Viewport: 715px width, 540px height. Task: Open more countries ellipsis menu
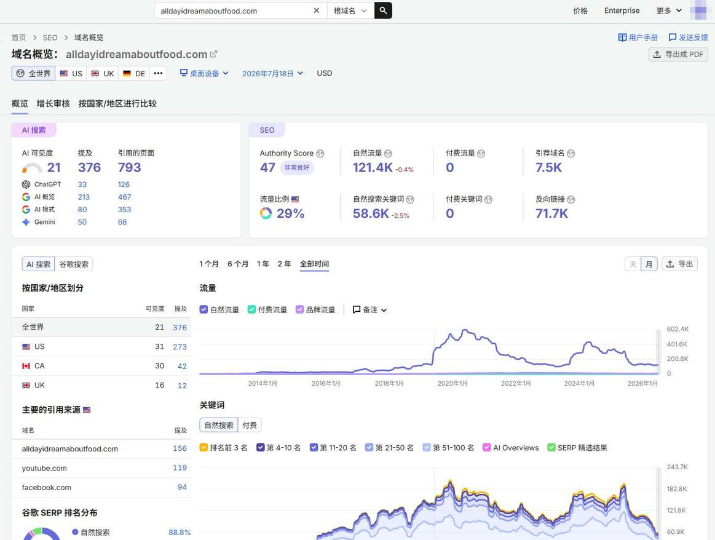tap(158, 73)
